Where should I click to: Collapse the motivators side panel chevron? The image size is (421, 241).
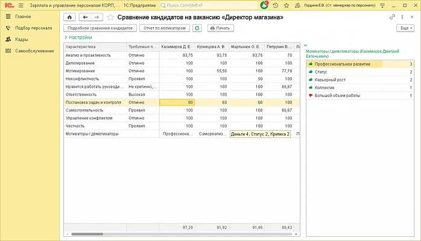(x=305, y=45)
